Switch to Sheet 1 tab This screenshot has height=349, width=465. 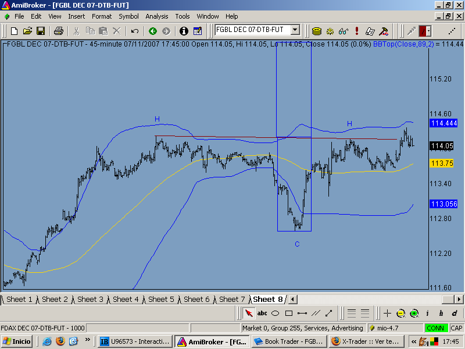pos(19,299)
